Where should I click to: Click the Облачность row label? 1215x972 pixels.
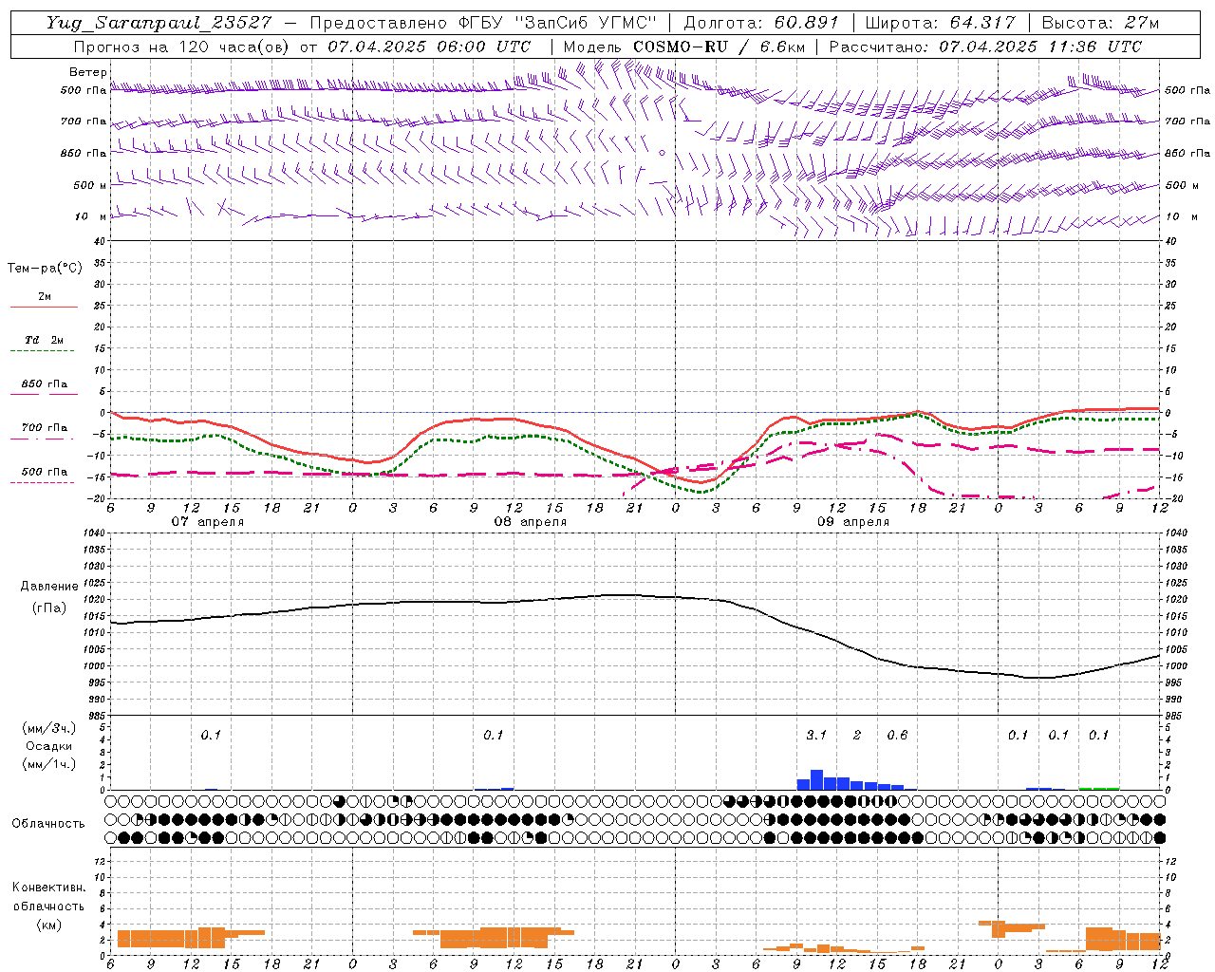coord(48,823)
